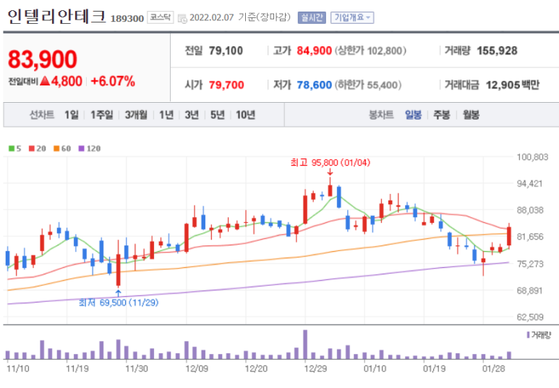Click the 100,803 price axis label
Viewport: 559px width, 388px height.
click(x=532, y=157)
